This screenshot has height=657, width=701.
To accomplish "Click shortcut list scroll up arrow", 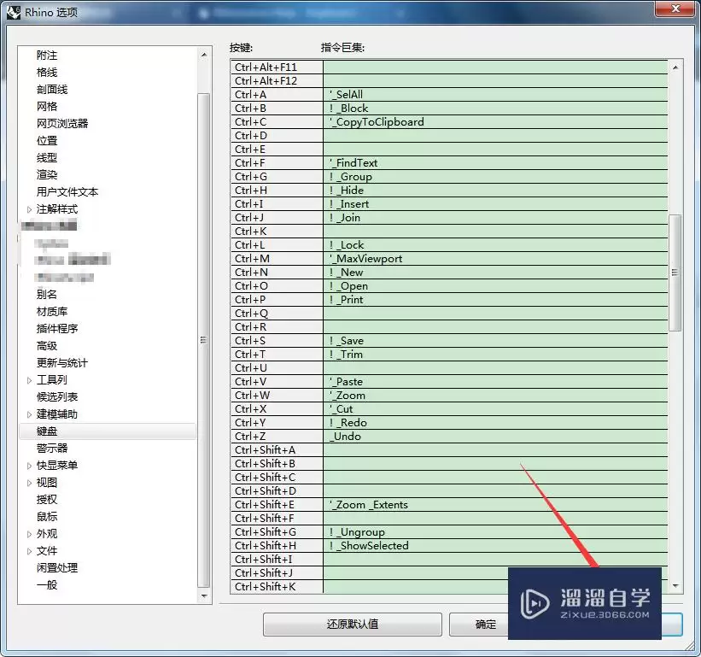I will (x=675, y=67).
